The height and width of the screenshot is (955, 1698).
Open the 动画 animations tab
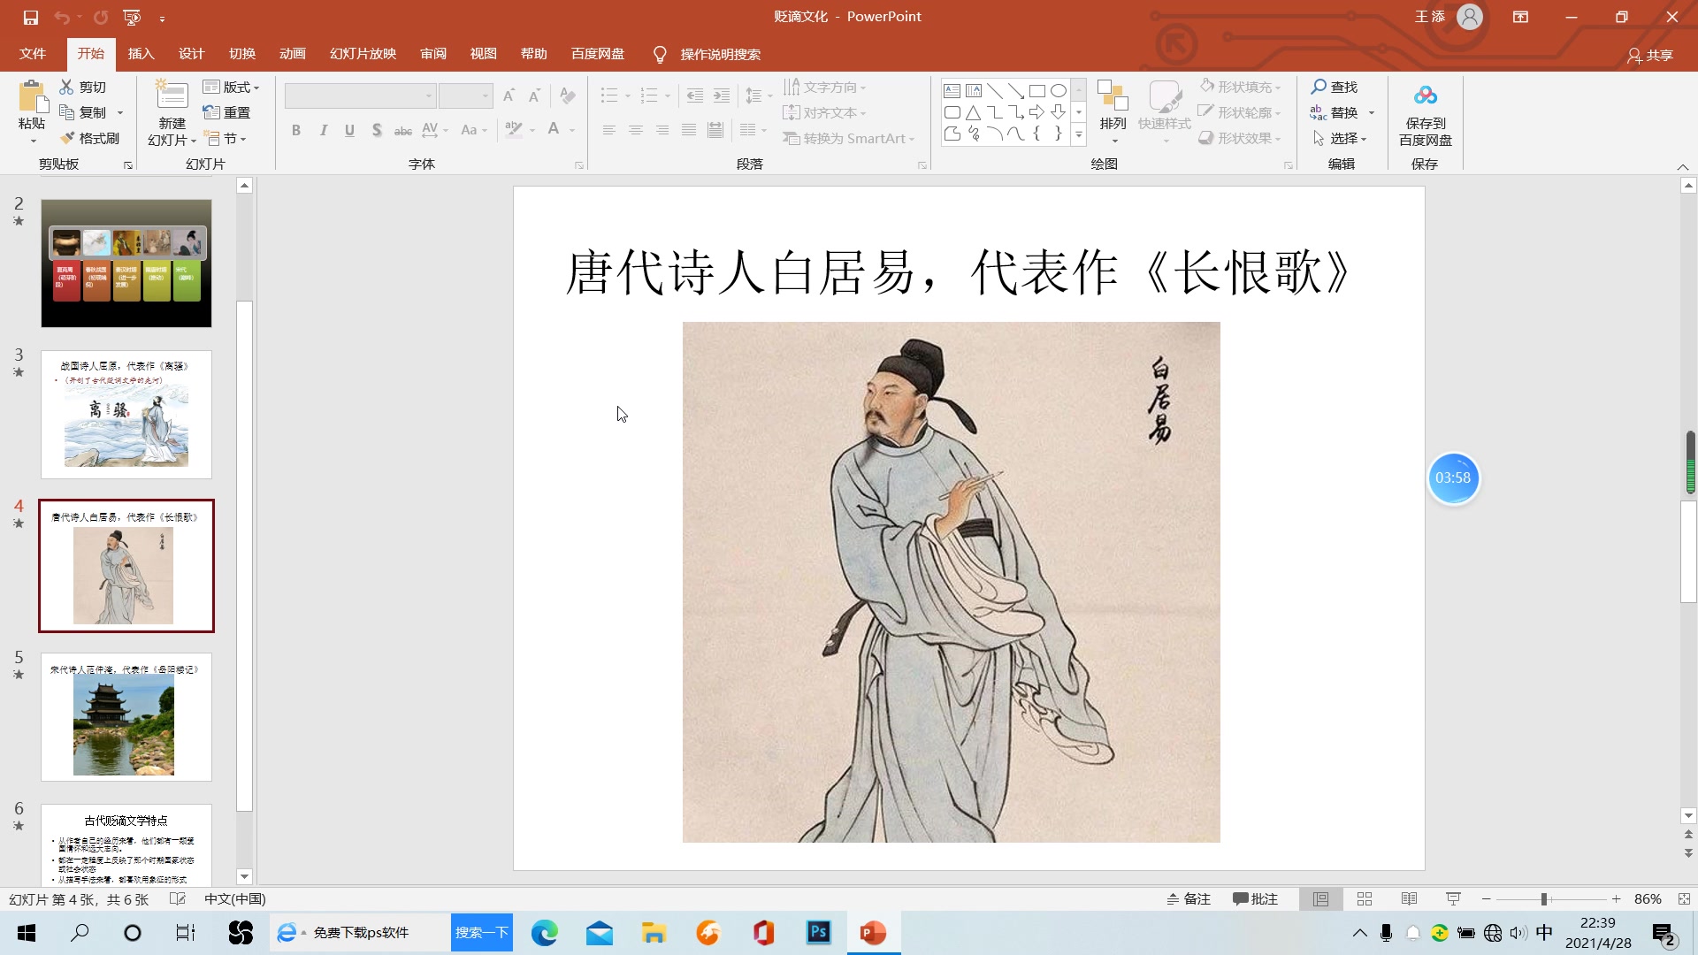(x=293, y=54)
